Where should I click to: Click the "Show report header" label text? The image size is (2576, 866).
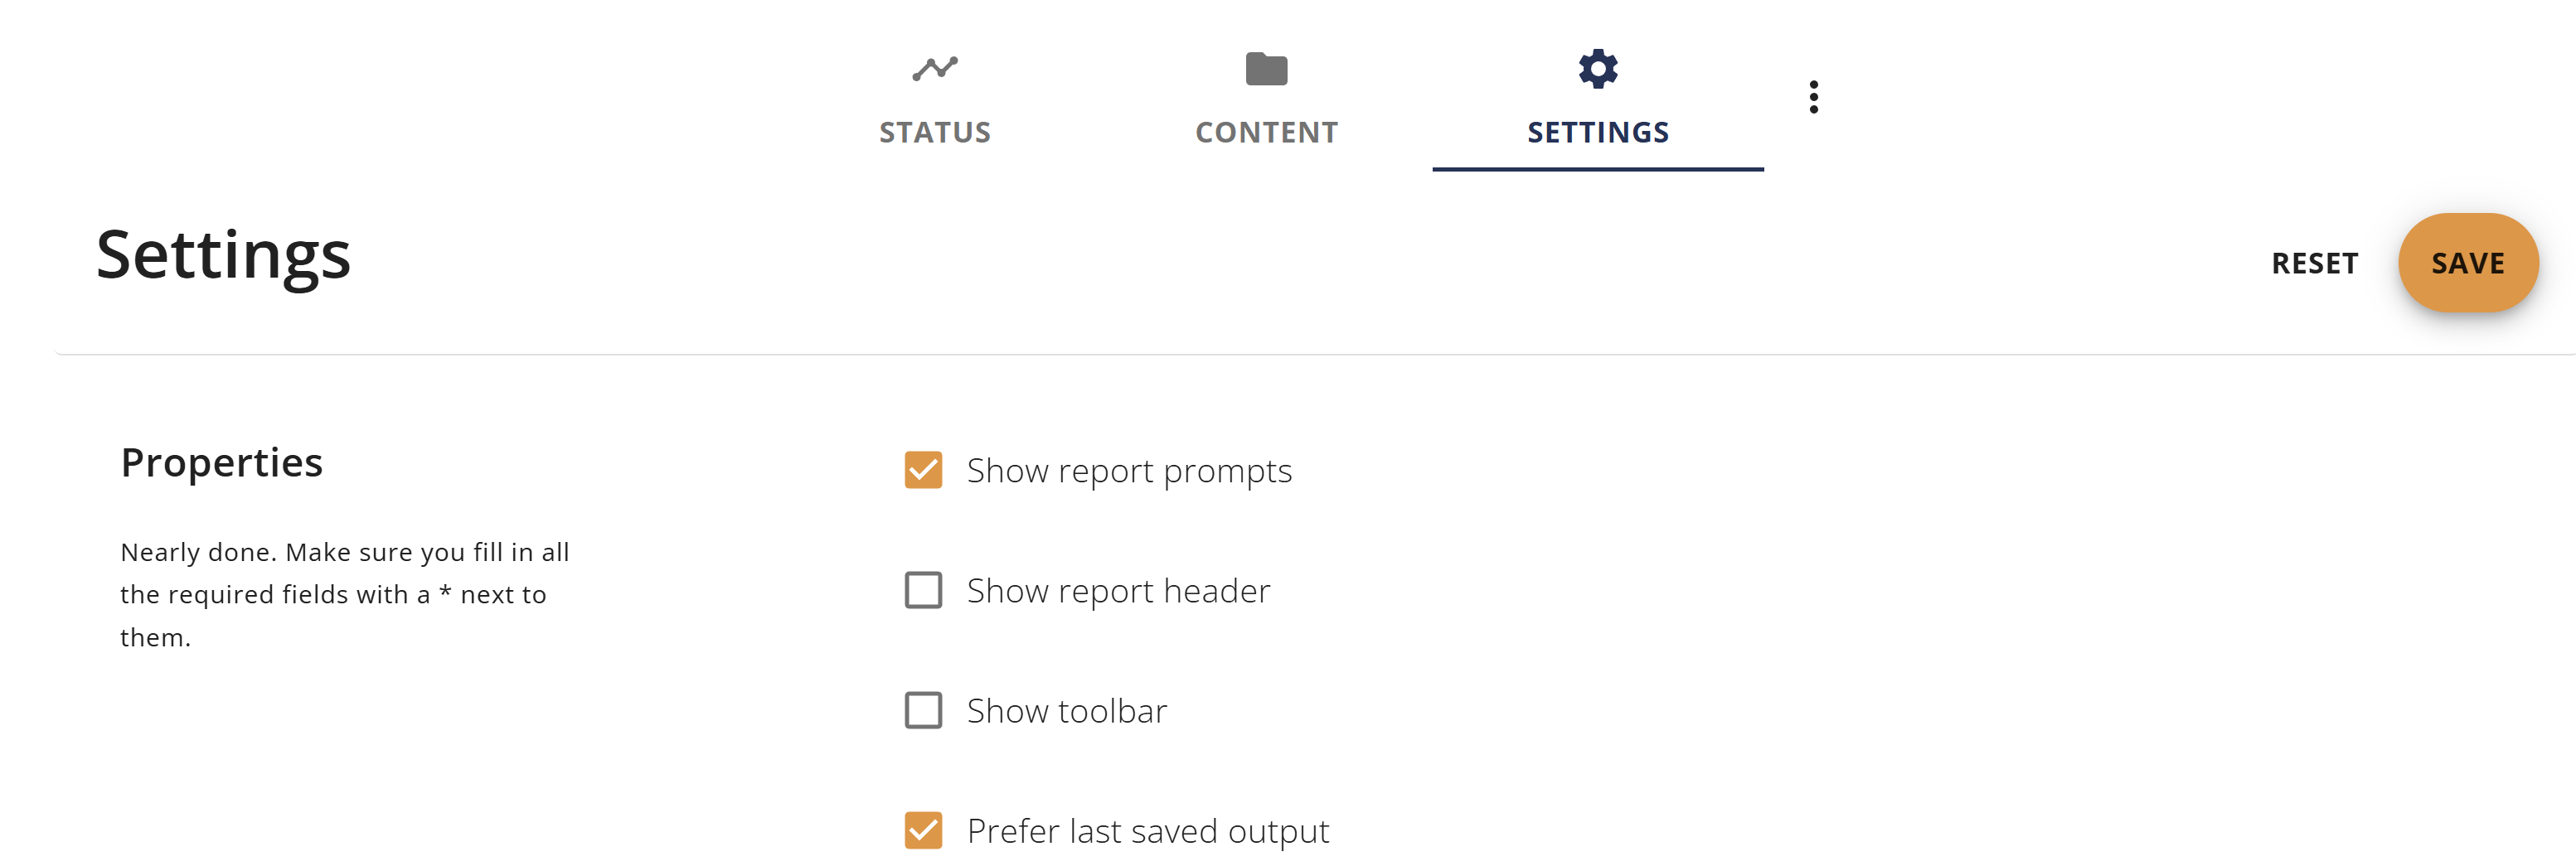click(1117, 590)
